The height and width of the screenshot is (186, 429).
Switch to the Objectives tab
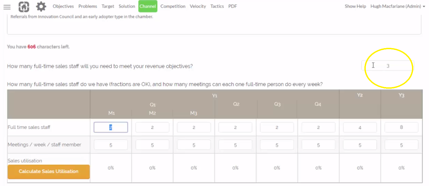click(63, 6)
